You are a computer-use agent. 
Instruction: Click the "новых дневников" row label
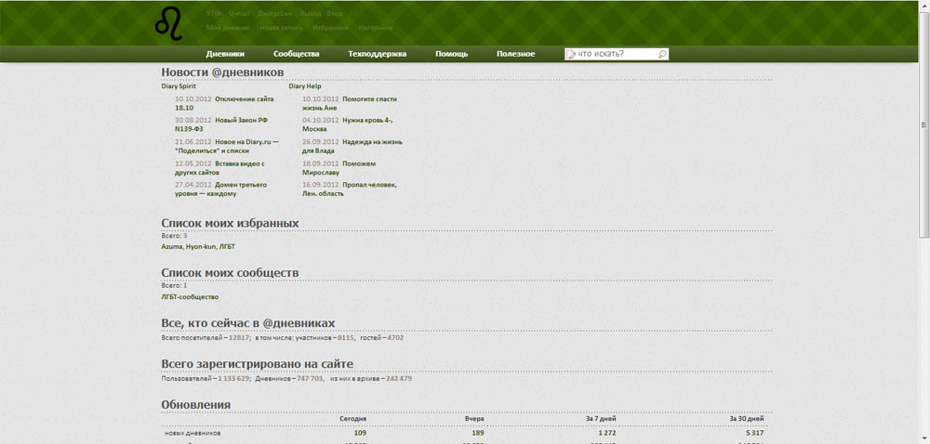pos(193,434)
